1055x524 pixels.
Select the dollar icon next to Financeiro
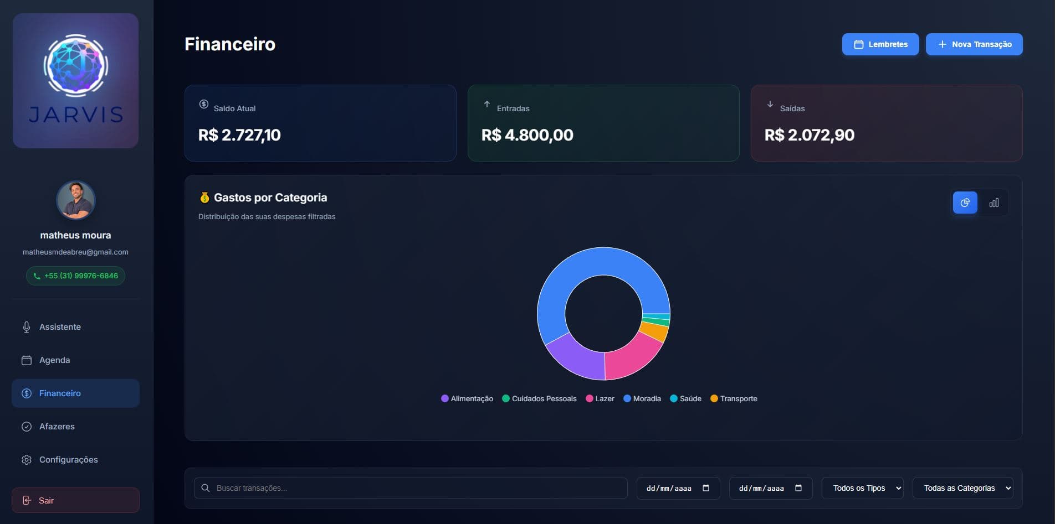(26, 393)
